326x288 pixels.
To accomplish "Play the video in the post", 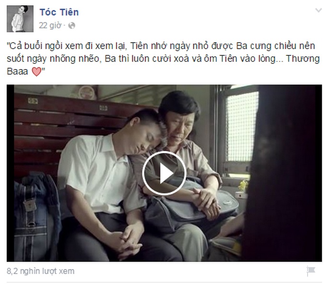I will tap(164, 173).
